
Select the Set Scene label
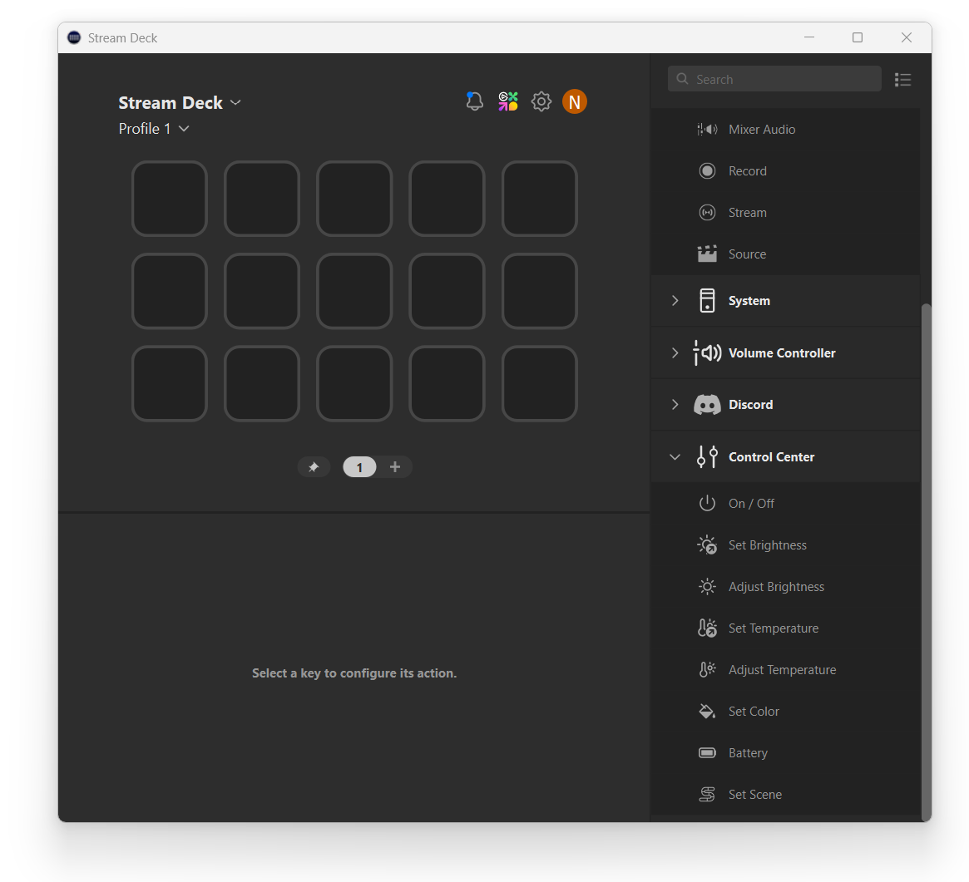point(755,794)
